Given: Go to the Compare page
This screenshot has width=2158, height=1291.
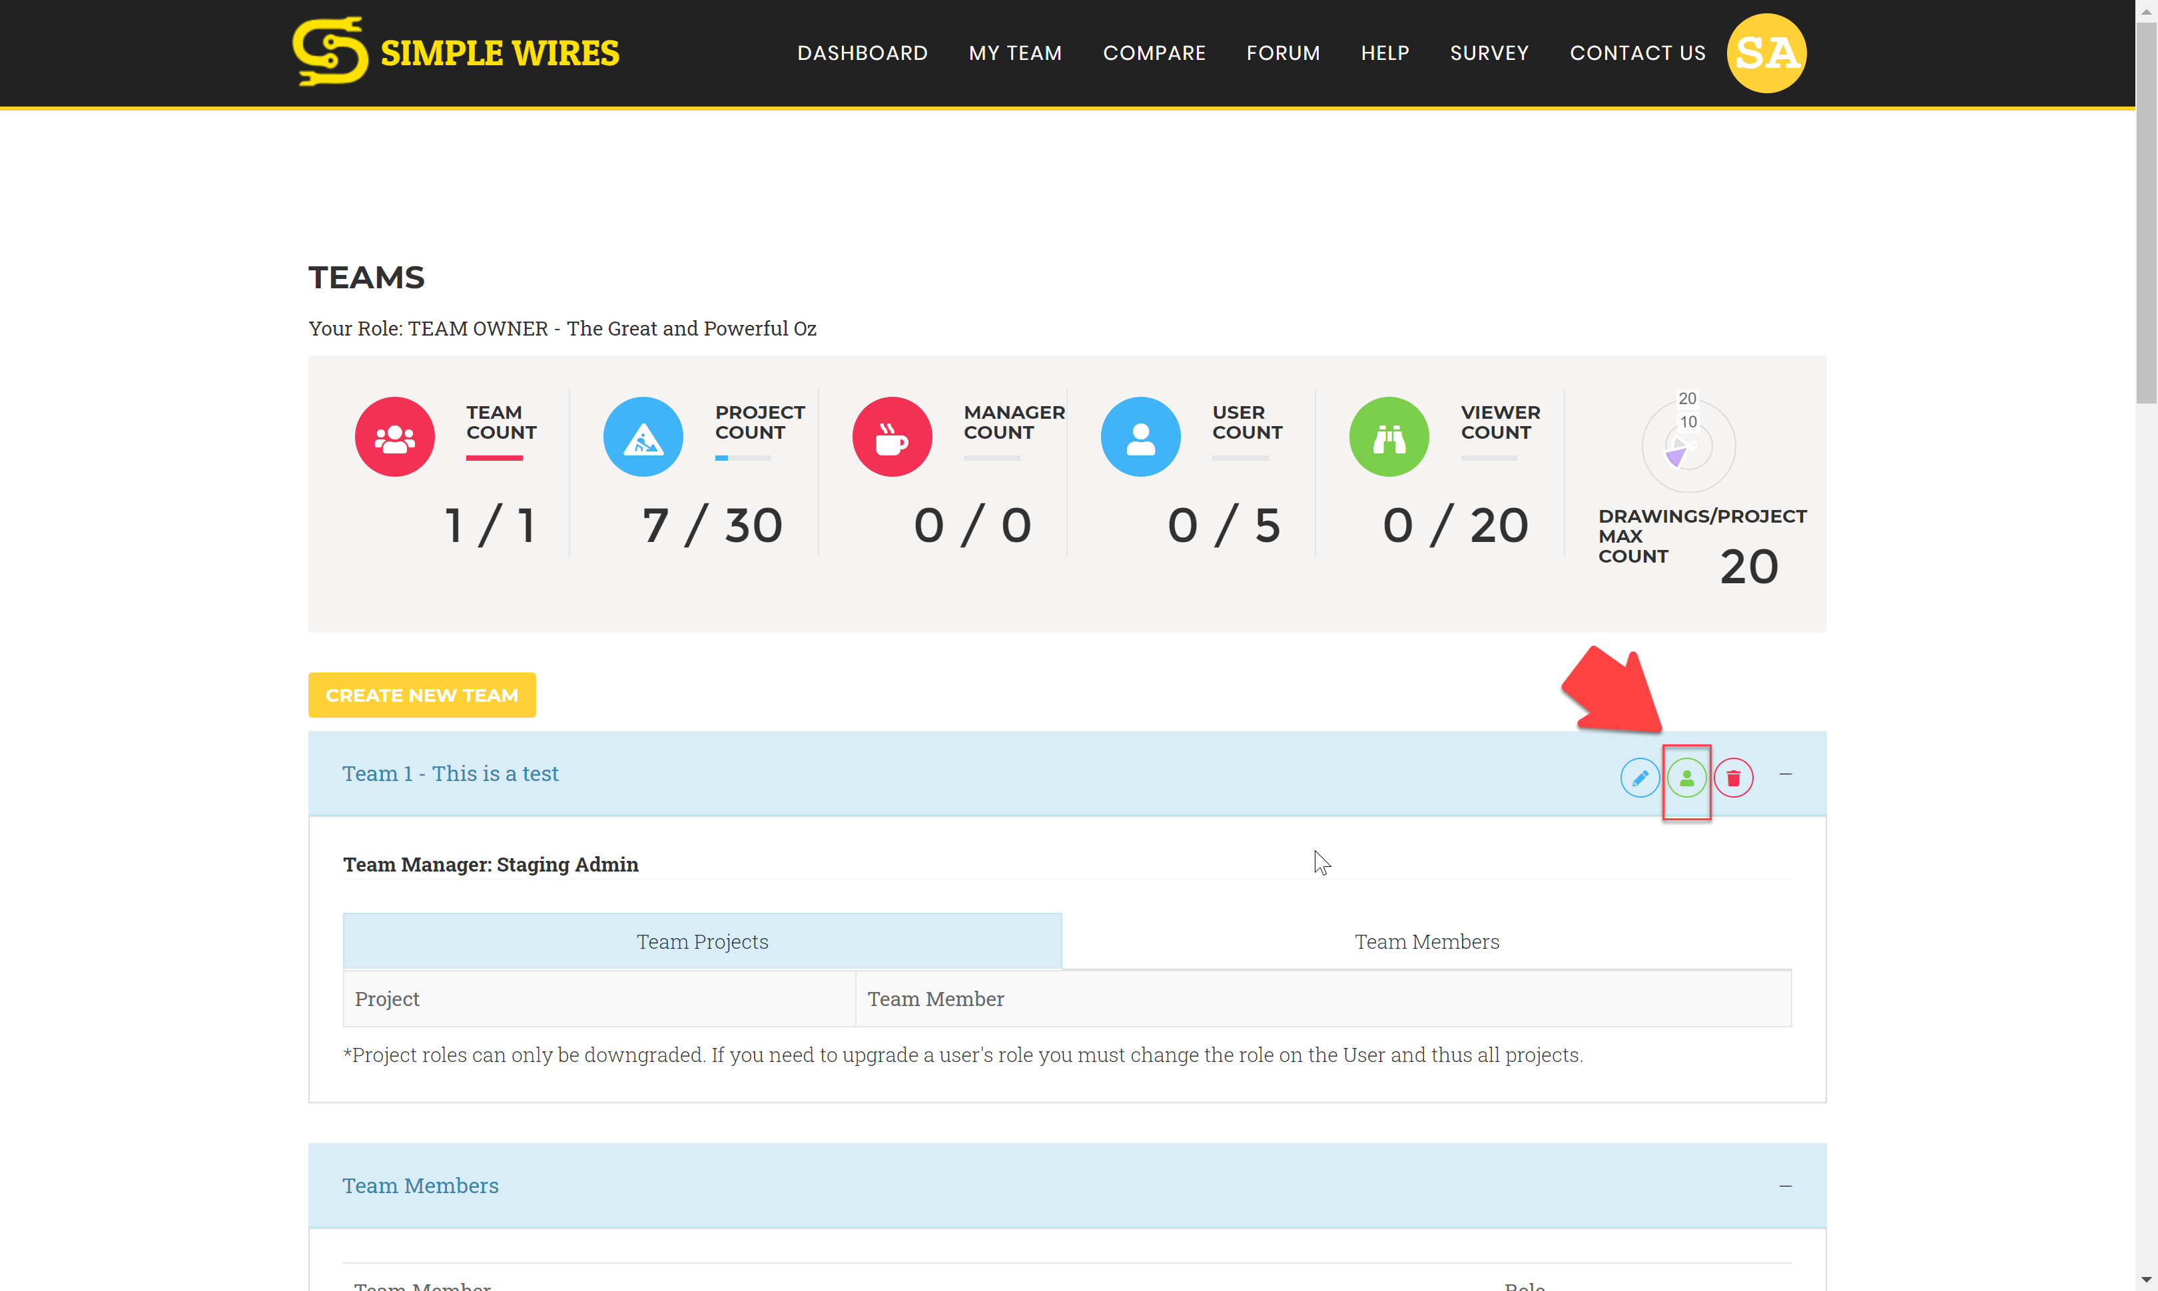Looking at the screenshot, I should click(x=1154, y=53).
